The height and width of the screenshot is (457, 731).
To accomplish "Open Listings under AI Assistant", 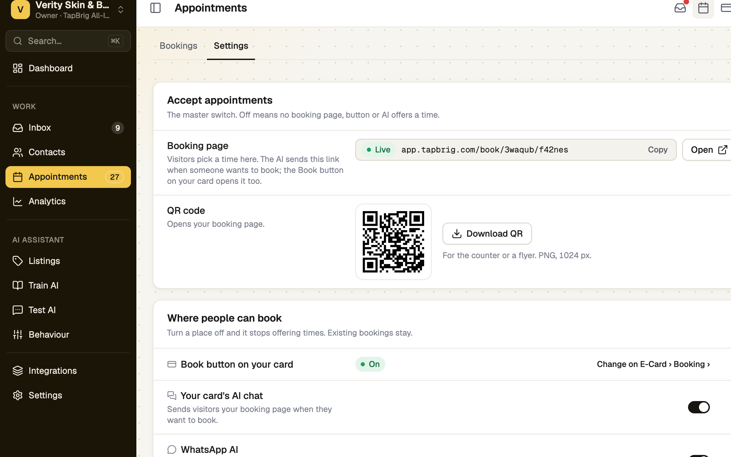I will [x=68, y=261].
